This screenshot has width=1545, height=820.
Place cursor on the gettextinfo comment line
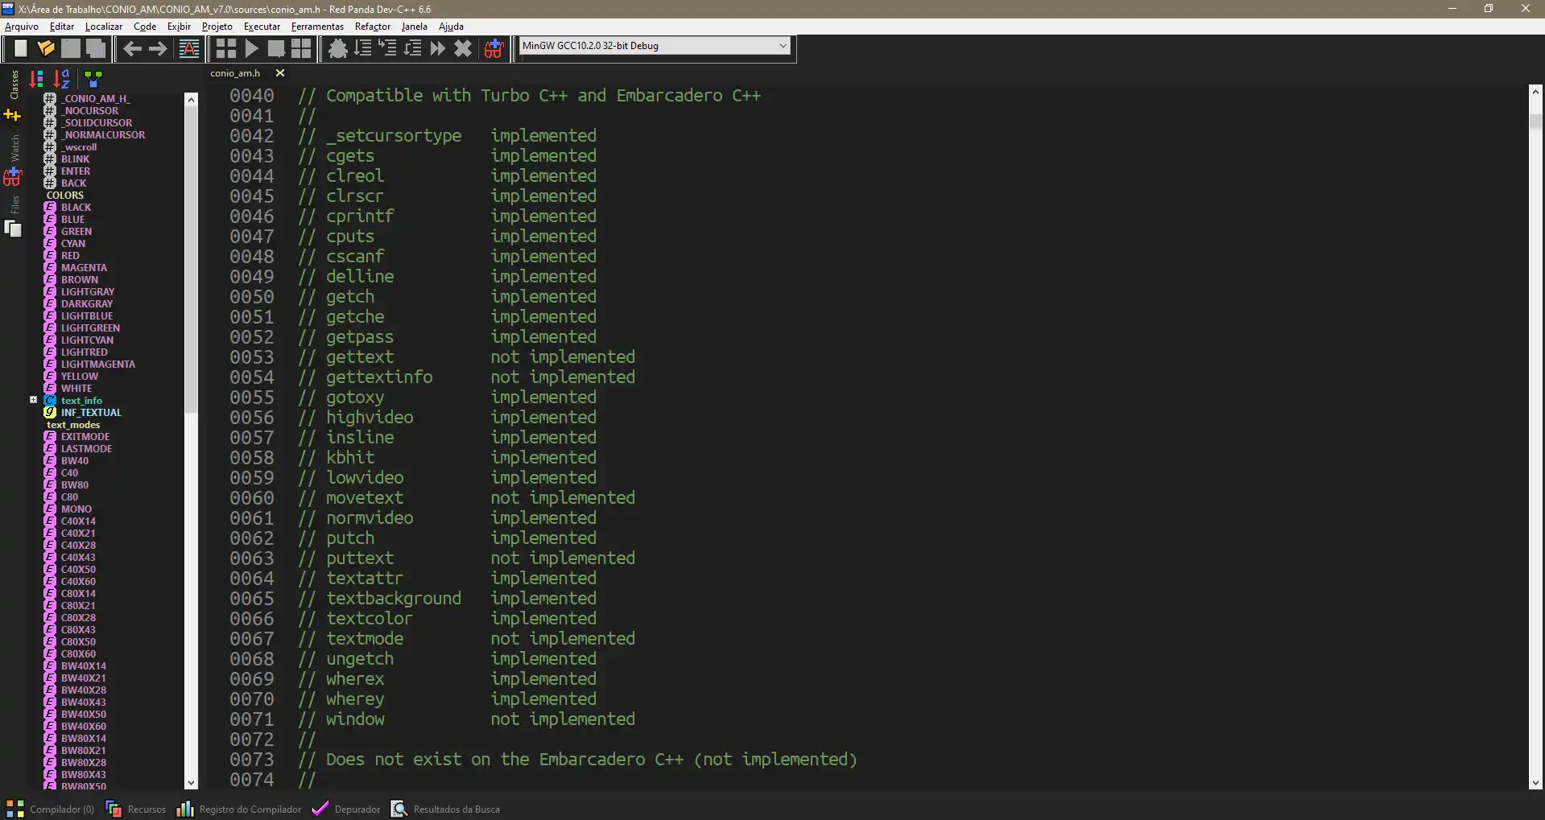pyautogui.click(x=466, y=377)
